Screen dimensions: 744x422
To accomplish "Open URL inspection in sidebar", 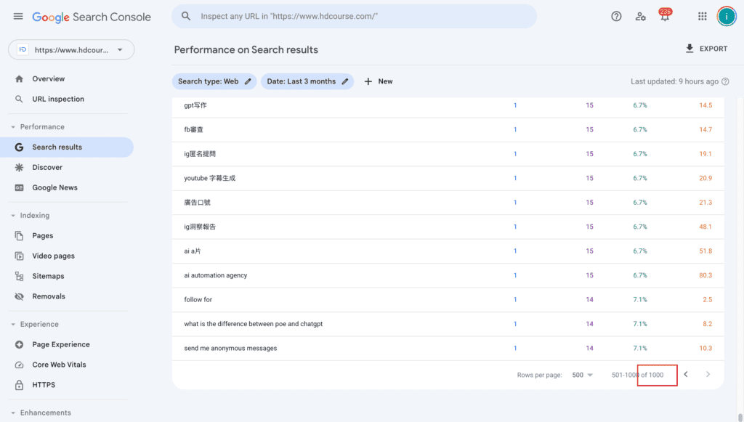I will (58, 100).
